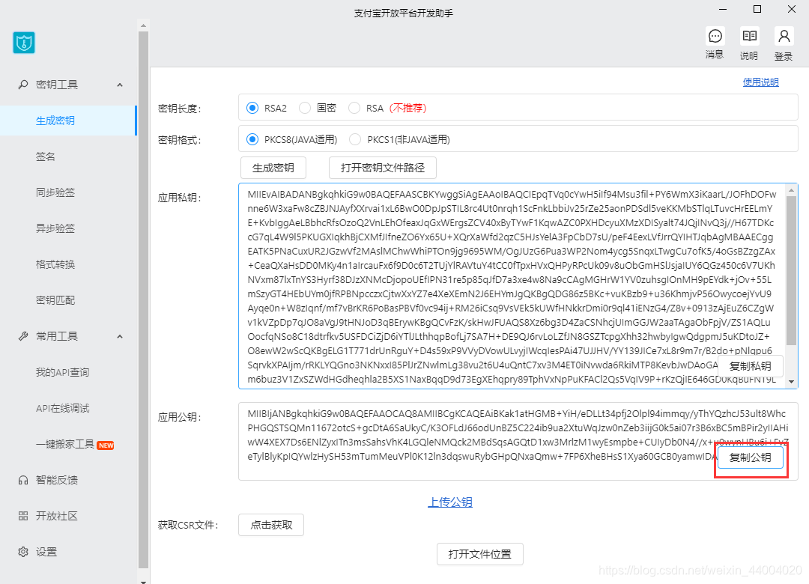Open the 使用说明 link
809x584 pixels.
[760, 82]
